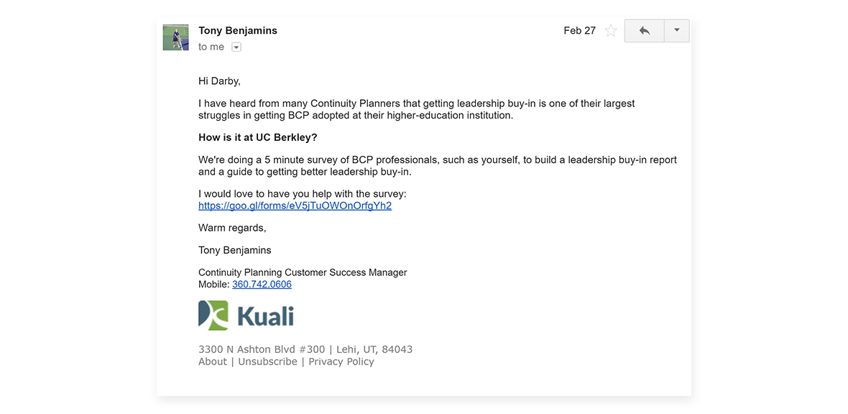The height and width of the screenshot is (414, 848).
Task: Open the About page link
Action: [212, 362]
